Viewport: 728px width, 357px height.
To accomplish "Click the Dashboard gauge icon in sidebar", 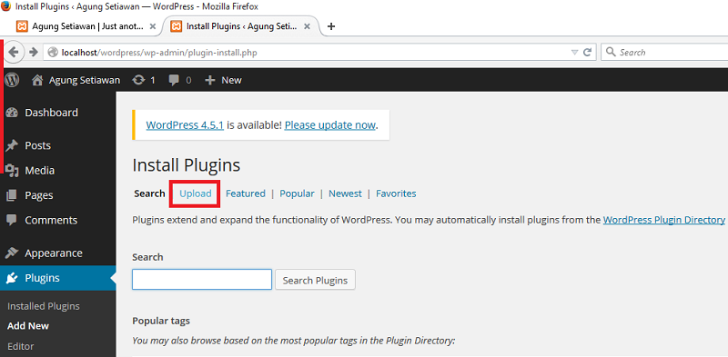I will point(12,113).
